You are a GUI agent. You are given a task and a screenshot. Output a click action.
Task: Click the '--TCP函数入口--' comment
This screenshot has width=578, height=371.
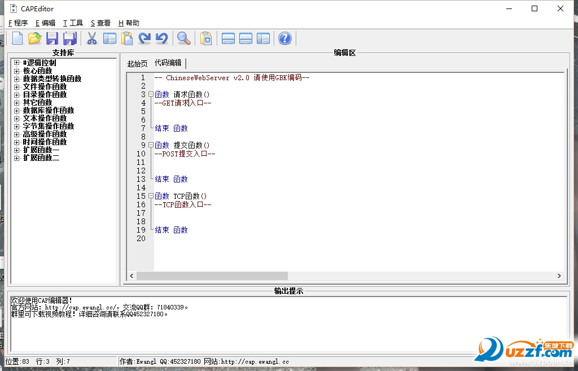point(183,204)
